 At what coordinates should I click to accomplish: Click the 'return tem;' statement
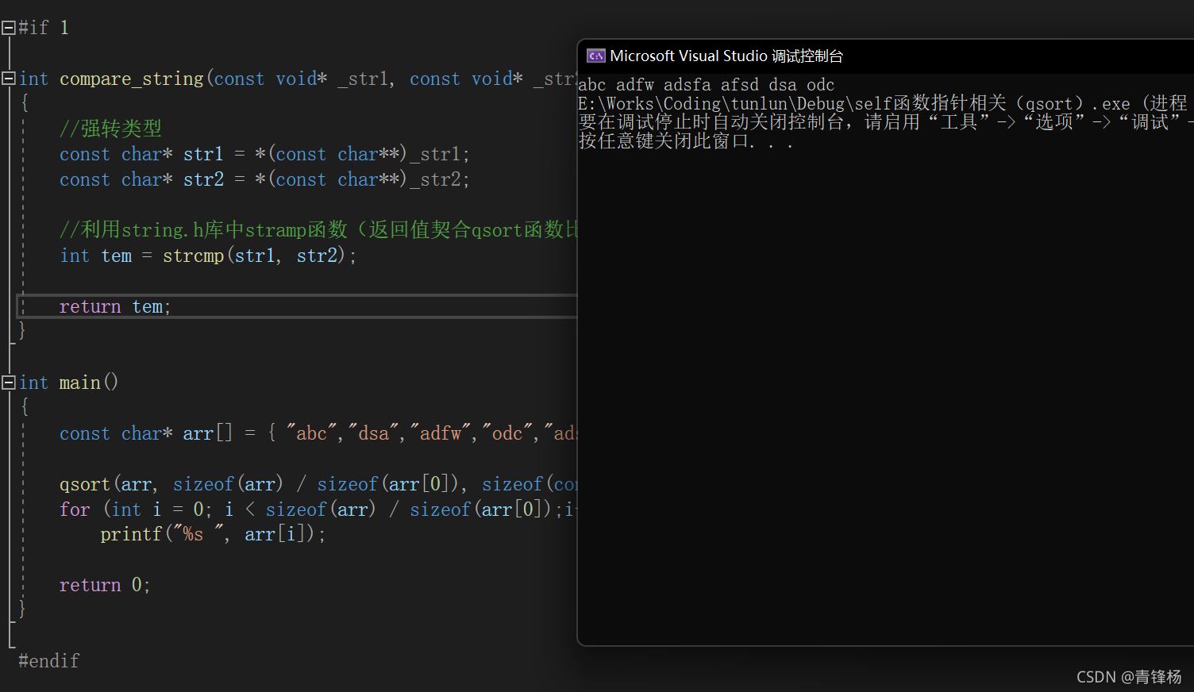(115, 306)
